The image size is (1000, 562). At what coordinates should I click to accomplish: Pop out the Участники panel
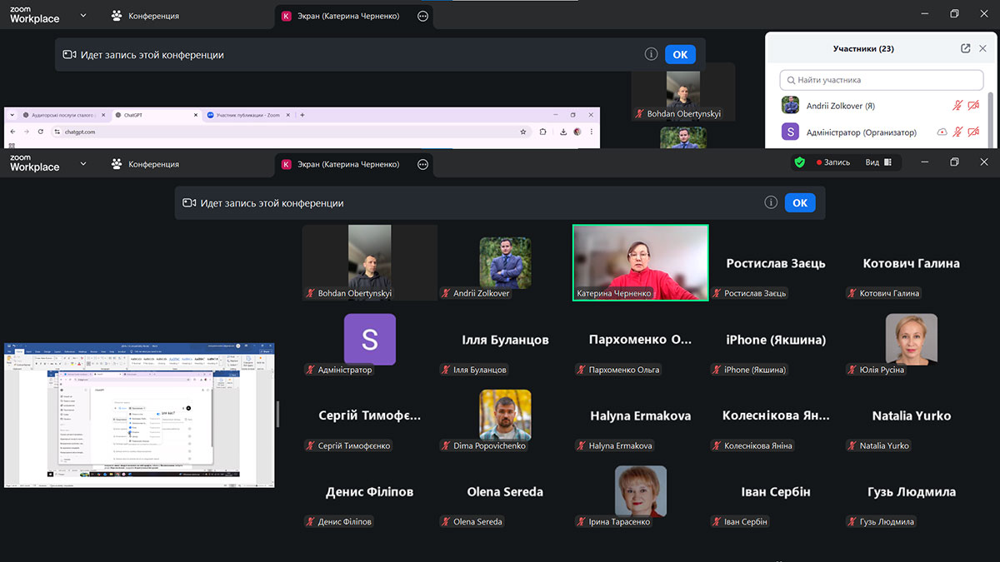click(966, 48)
